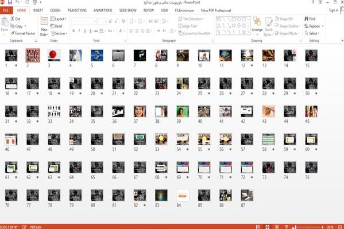344x229 pixels.
Task: Open Quick Styles gallery
Action: point(268,27)
